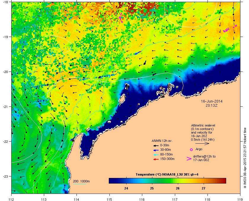Click the latitude label -22

pyautogui.click(x=5, y=142)
